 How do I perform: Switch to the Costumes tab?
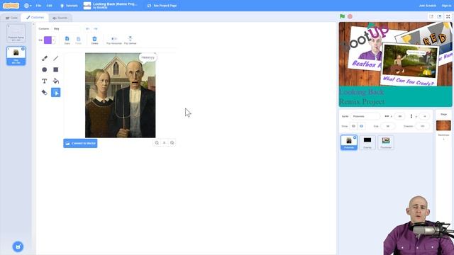click(35, 18)
